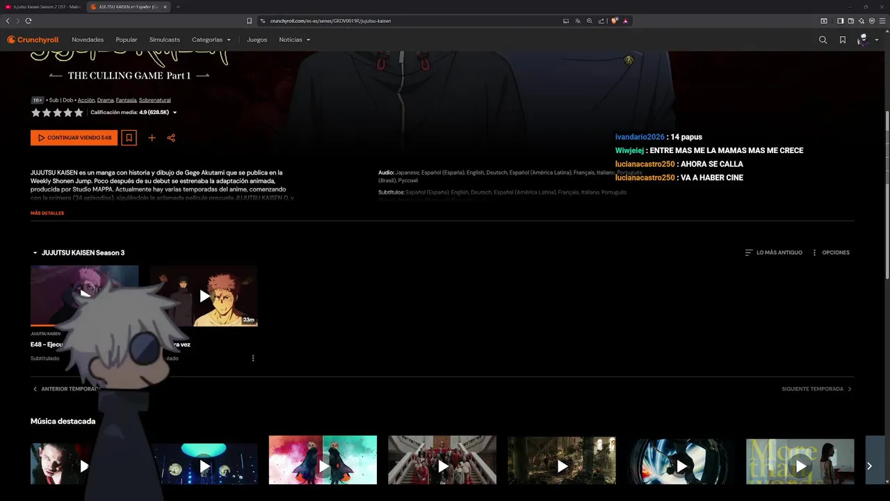Click the translate page icon in address bar
Image resolution: width=890 pixels, height=501 pixels.
pos(577,21)
